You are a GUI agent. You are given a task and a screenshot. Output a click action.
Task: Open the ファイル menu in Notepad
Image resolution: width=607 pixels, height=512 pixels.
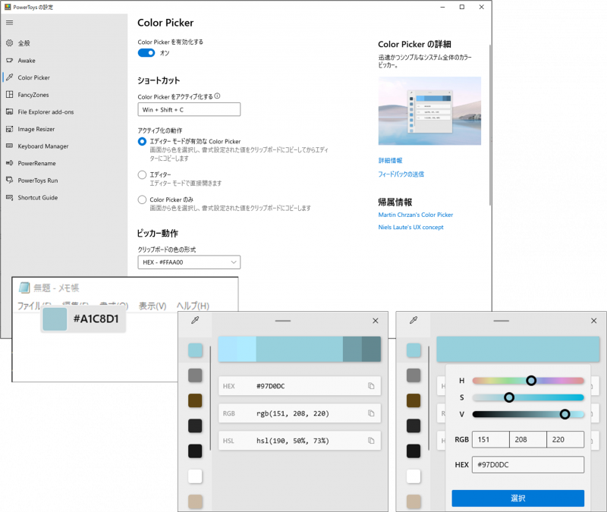coord(34,306)
